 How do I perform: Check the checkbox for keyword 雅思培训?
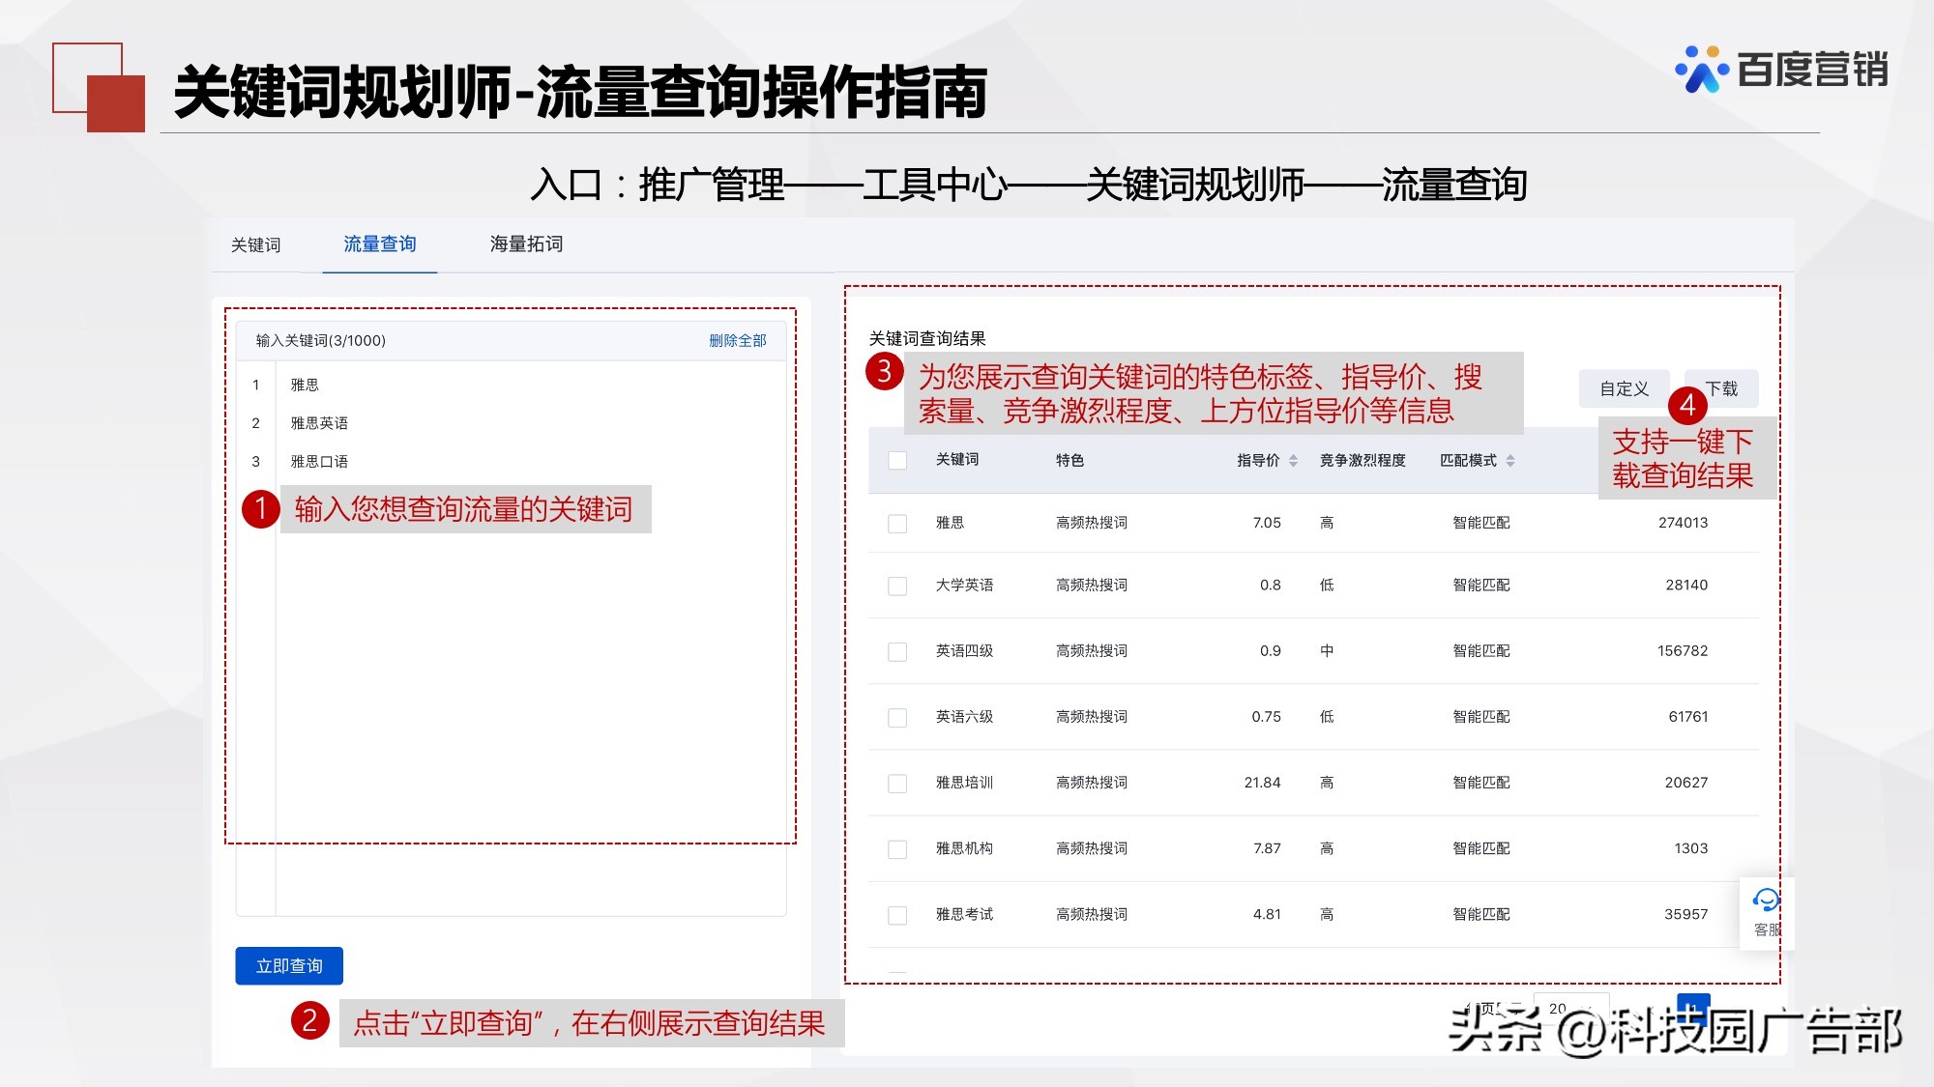click(896, 782)
